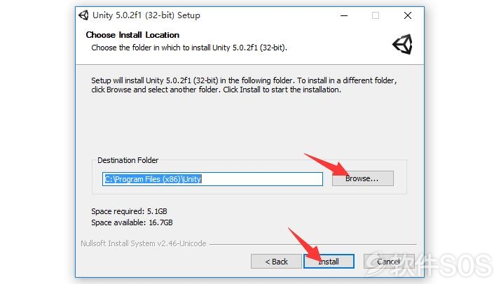Click the Space required: 5.1GB label
The image size is (501, 284).
pos(129,211)
